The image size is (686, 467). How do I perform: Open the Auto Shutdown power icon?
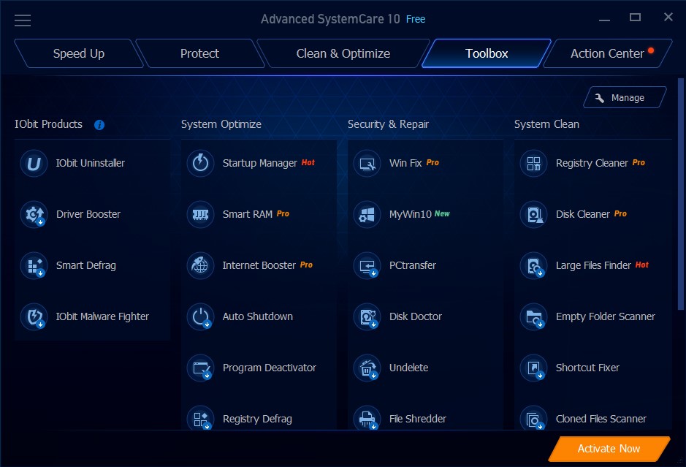[x=200, y=317]
